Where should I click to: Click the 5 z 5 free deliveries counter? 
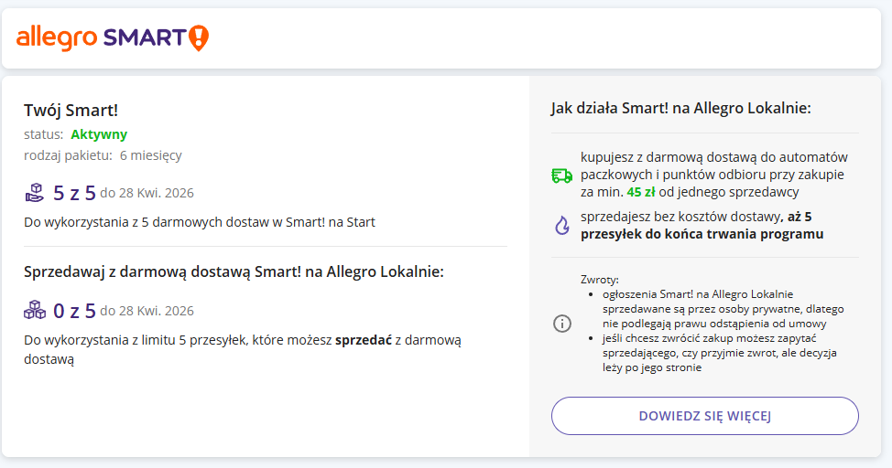pos(74,192)
